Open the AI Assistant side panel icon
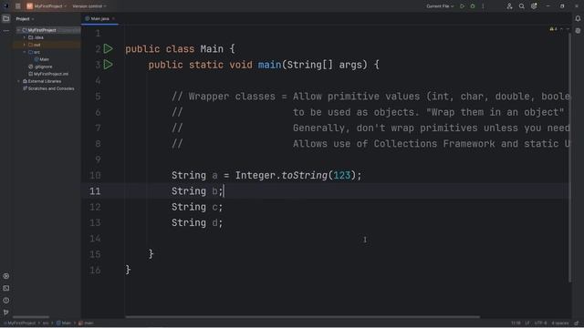The height and width of the screenshot is (328, 584). [x=578, y=31]
